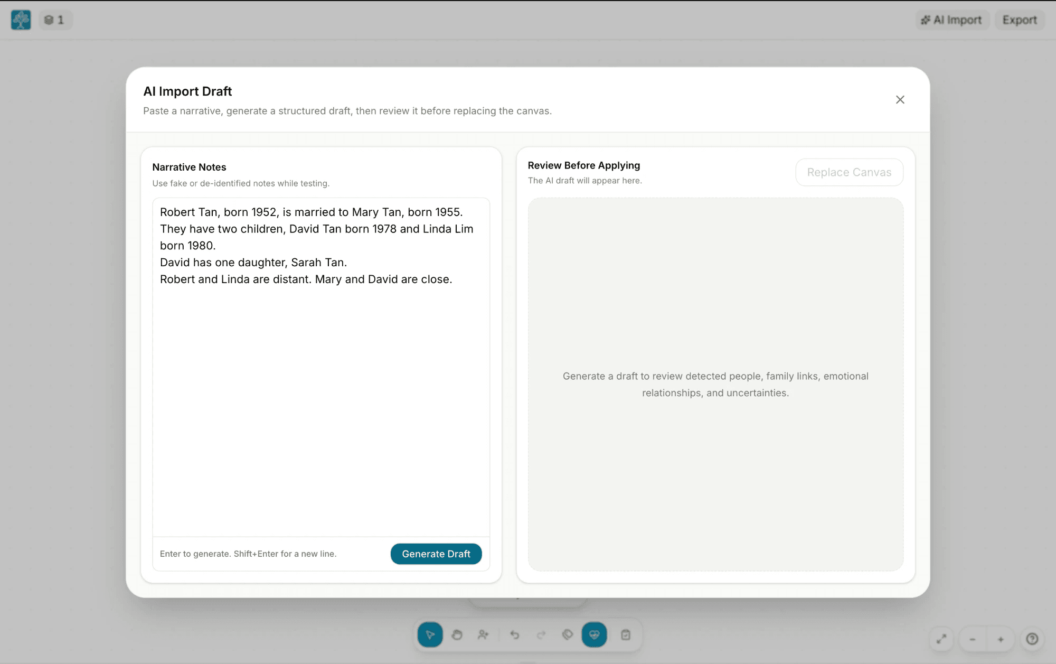Click the layers count badge showing 1
Image resolution: width=1056 pixels, height=664 pixels.
(55, 20)
